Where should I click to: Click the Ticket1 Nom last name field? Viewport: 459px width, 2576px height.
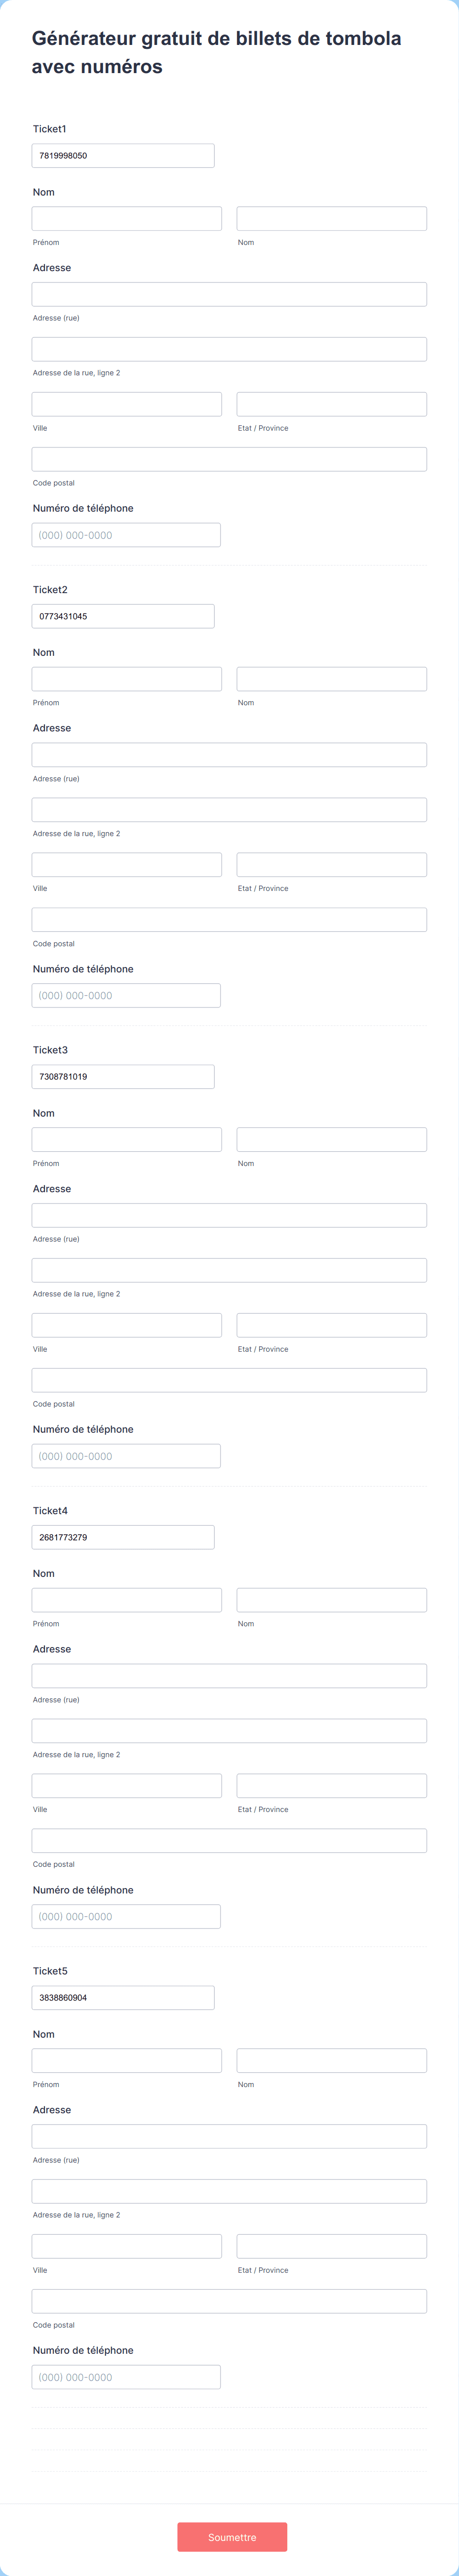(x=332, y=218)
